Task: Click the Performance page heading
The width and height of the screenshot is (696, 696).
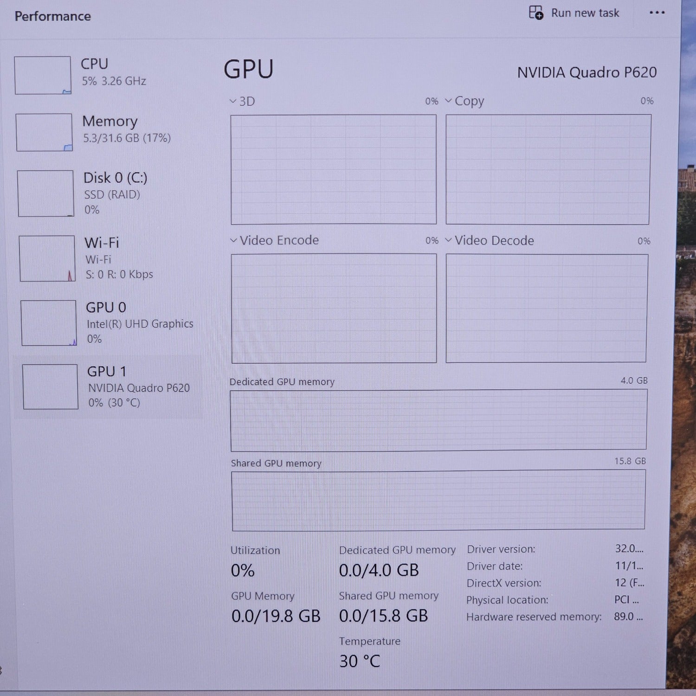Action: 52,16
